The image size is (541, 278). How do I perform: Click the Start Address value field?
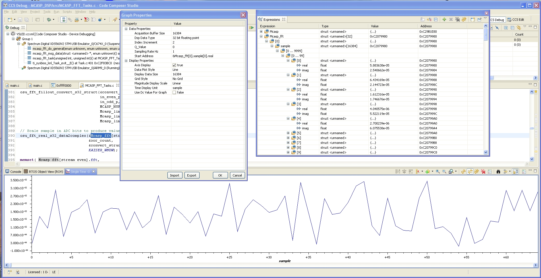tap(208, 56)
